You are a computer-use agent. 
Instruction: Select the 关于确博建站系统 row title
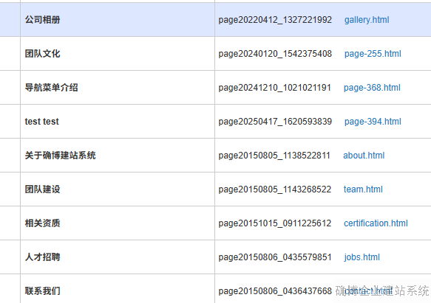[60, 156]
